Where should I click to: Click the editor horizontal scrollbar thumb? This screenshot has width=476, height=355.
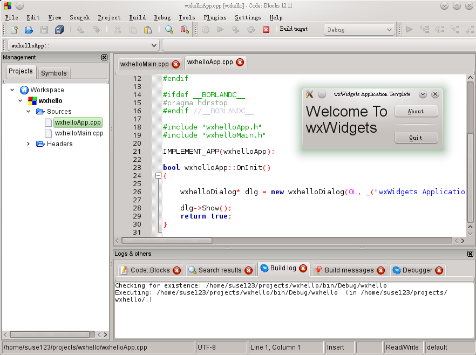(x=167, y=241)
